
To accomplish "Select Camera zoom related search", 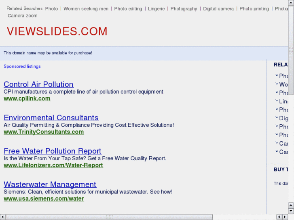I will [x=23, y=16].
